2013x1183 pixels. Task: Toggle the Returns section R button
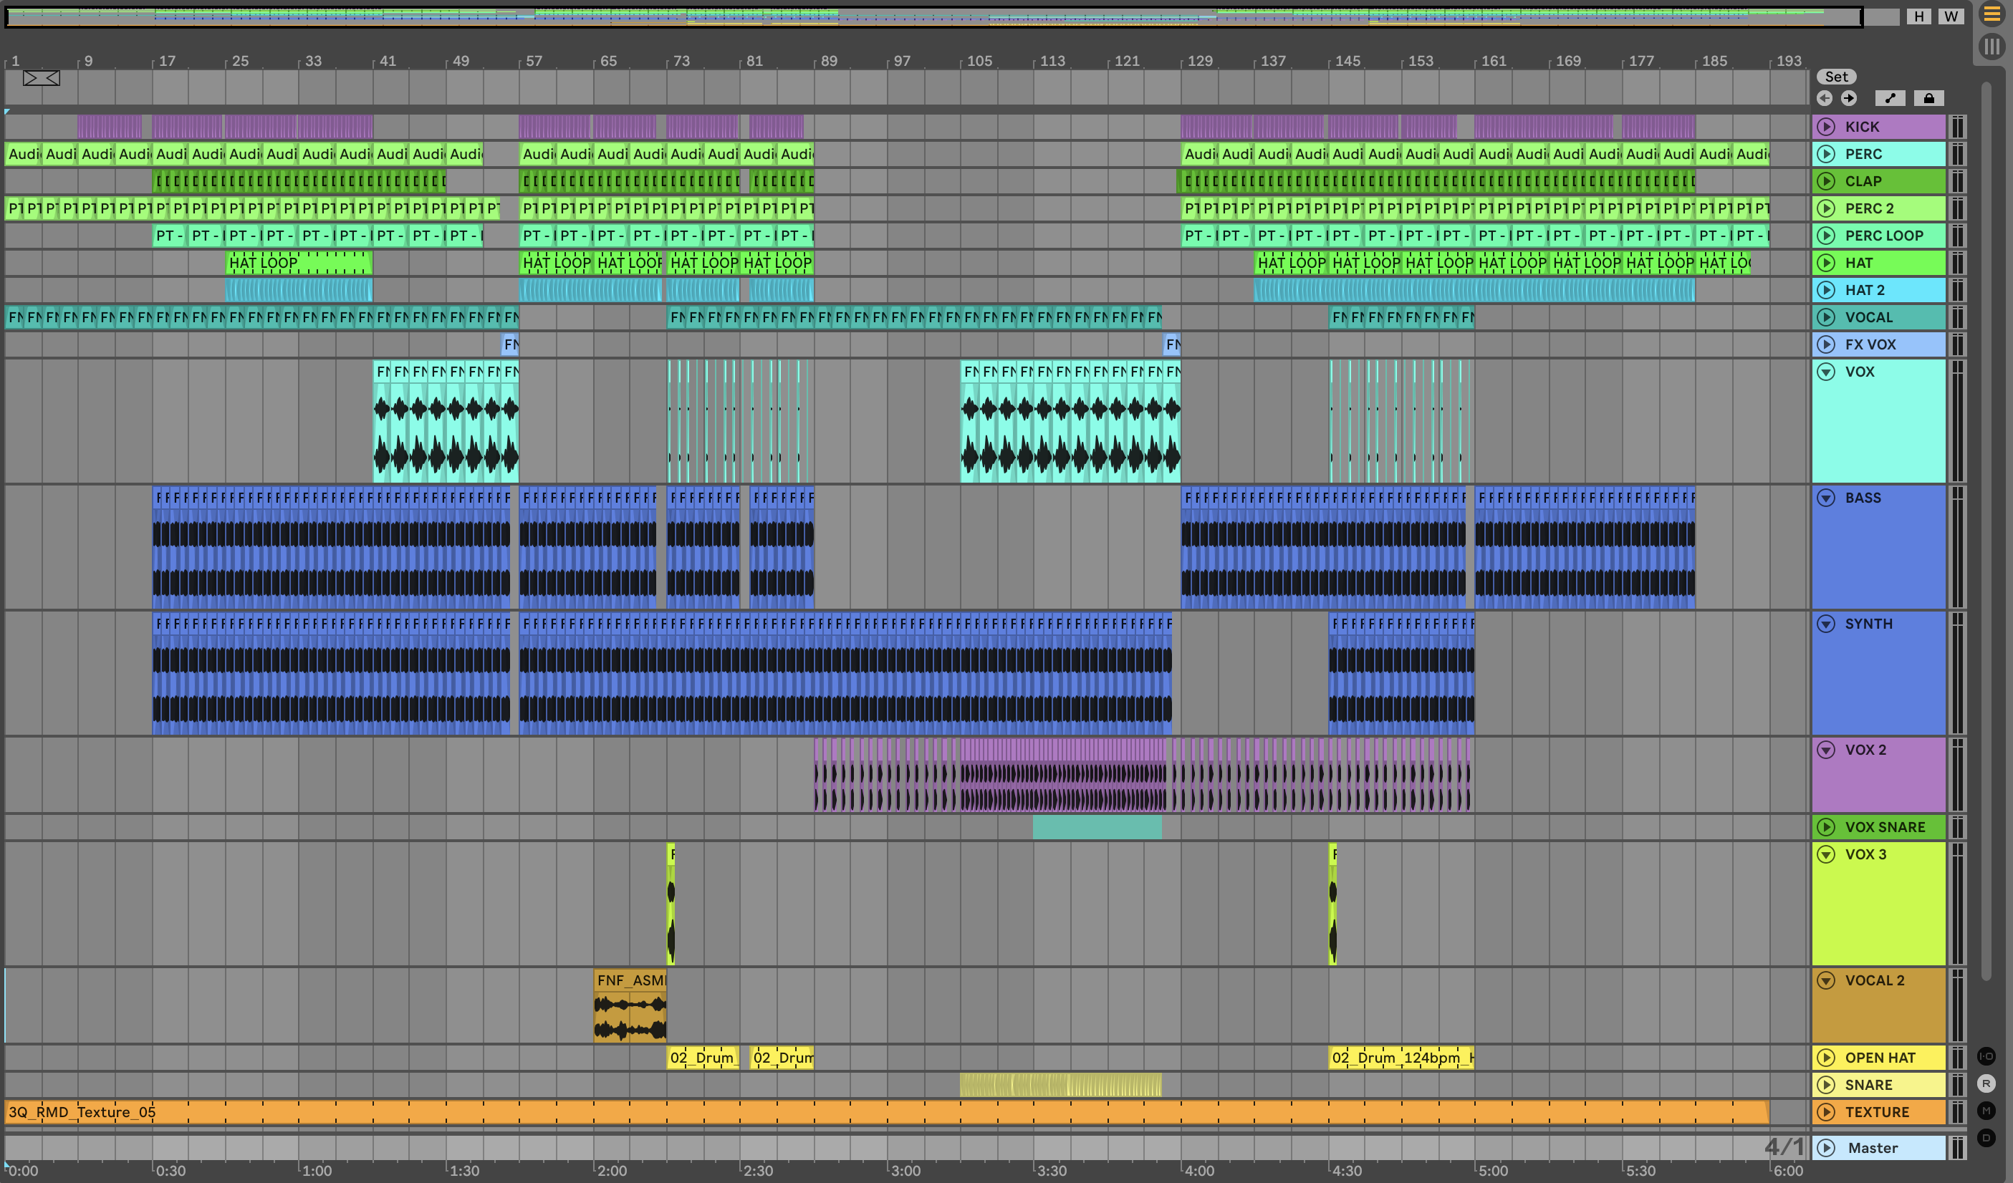point(1986,1083)
